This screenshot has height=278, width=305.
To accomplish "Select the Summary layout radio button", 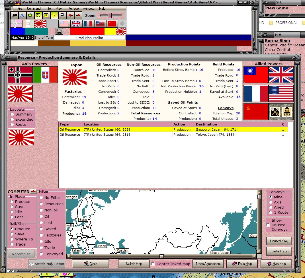I will pos(12,114).
